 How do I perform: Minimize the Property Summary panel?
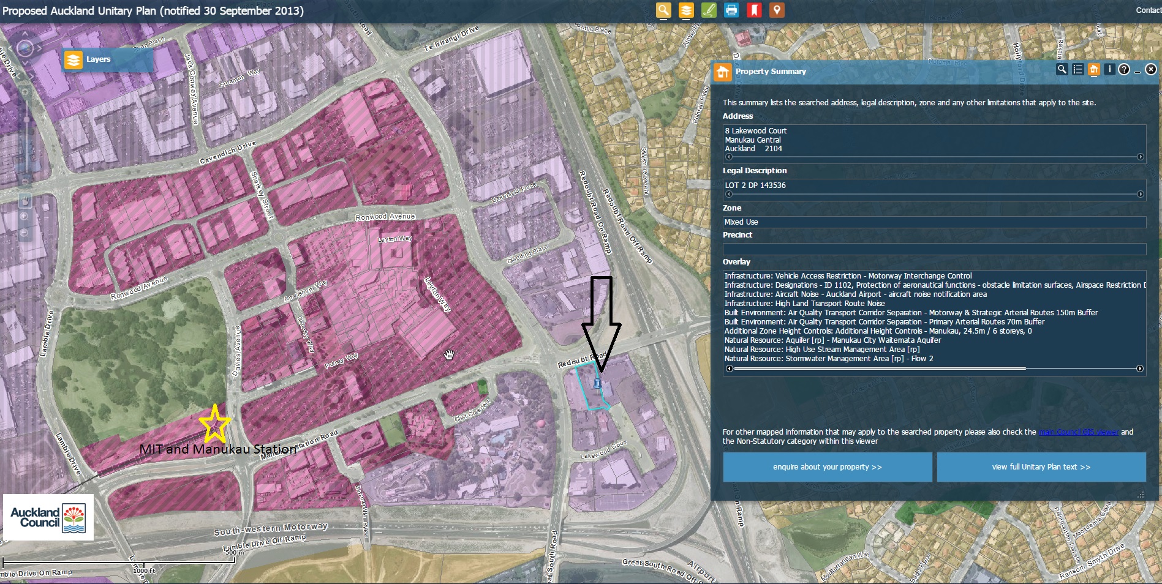(1137, 72)
